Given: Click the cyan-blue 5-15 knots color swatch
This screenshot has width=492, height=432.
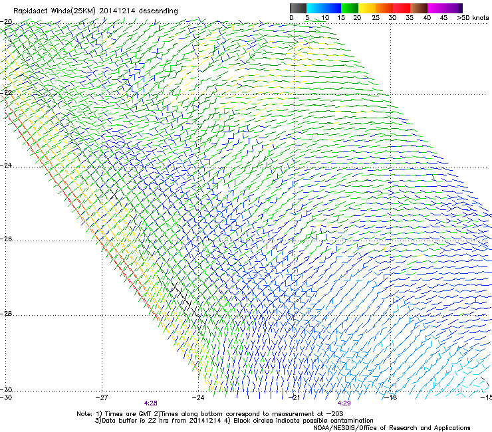Looking at the screenshot, I should (x=324, y=8).
